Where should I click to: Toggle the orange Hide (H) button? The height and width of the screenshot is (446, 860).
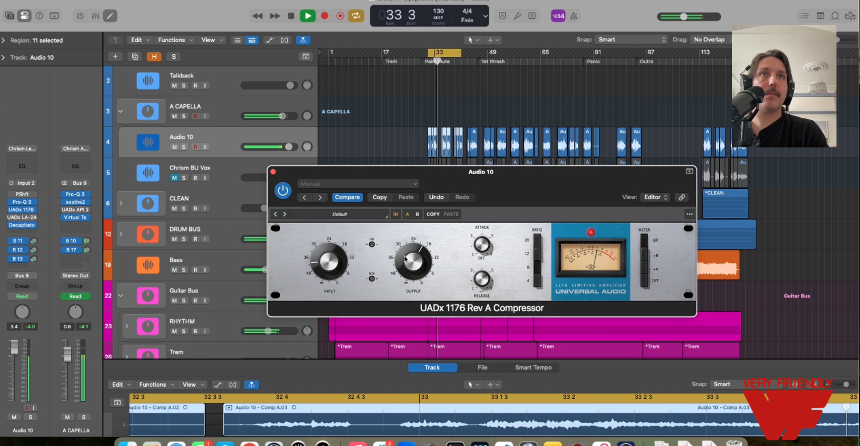click(x=154, y=56)
